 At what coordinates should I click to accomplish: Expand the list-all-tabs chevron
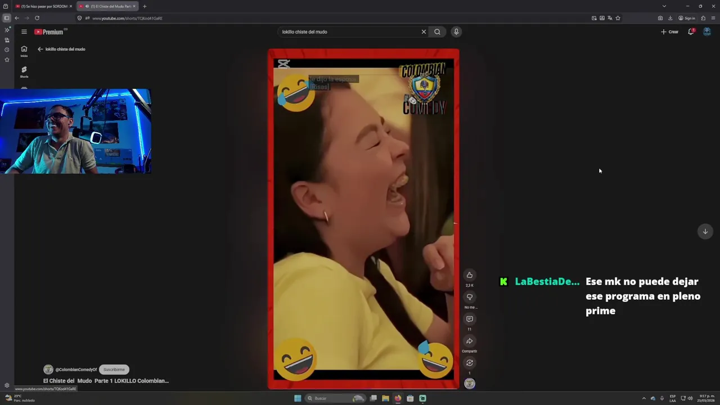[664, 6]
